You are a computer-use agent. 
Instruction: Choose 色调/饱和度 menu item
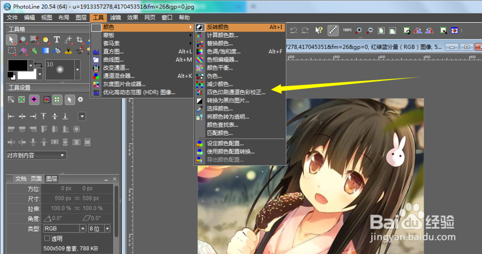coord(240,52)
